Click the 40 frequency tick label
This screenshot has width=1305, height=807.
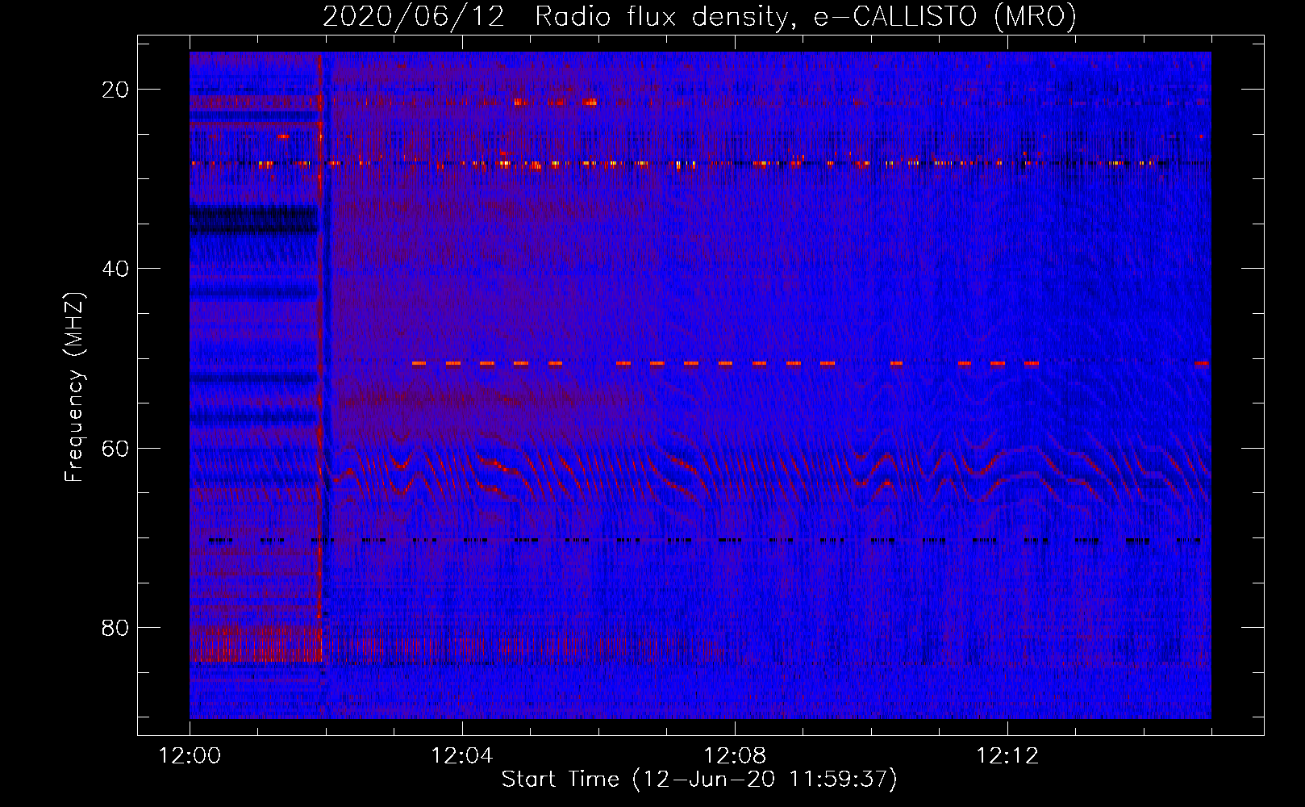click(x=115, y=269)
